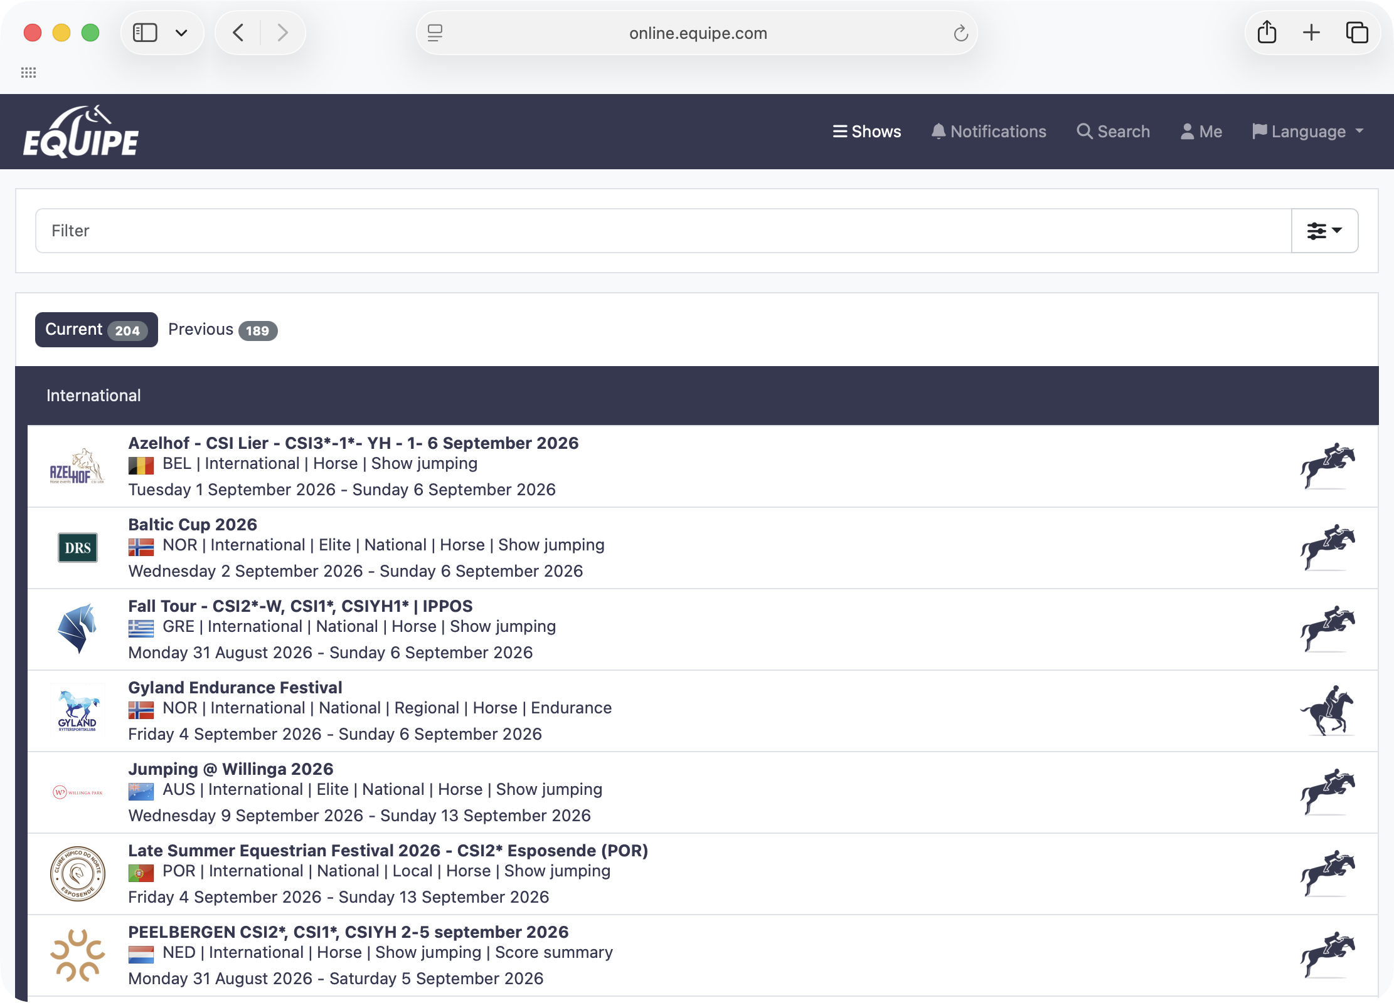Image resolution: width=1394 pixels, height=1003 pixels.
Task: Click the Greece flag in Fall Tour row
Action: pyautogui.click(x=141, y=628)
